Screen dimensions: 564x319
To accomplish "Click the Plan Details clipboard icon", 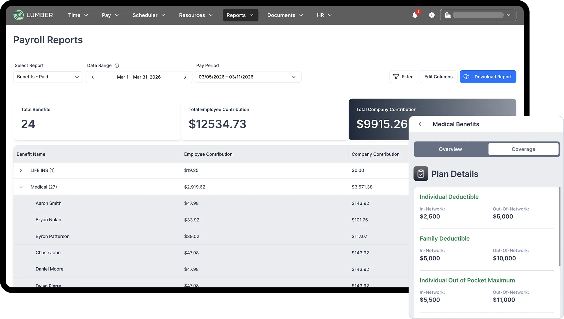I will click(x=421, y=174).
